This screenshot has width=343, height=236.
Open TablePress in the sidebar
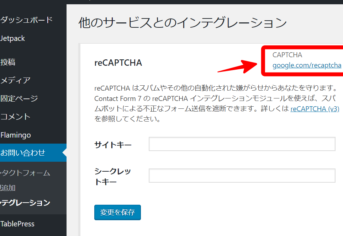(17, 224)
